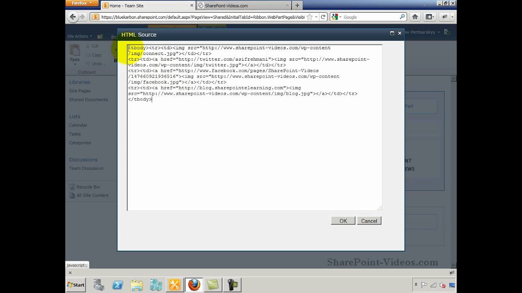Confirm the HTML source with OK
The image size is (522, 293).
pos(343,221)
